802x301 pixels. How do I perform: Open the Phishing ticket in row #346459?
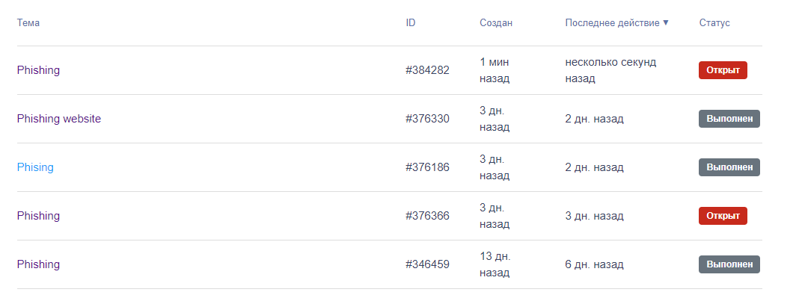(x=38, y=264)
